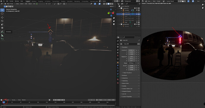
Task: Select the Annotate tool
Action: 2,32
